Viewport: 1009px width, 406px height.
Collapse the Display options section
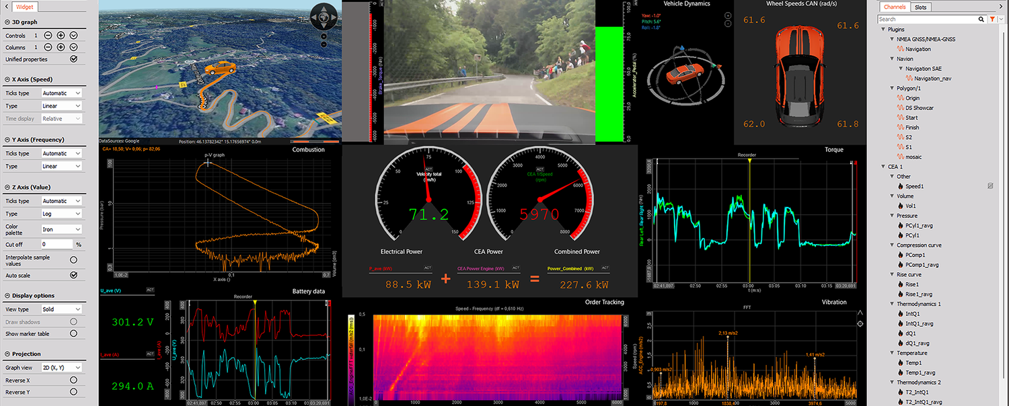tap(7, 296)
